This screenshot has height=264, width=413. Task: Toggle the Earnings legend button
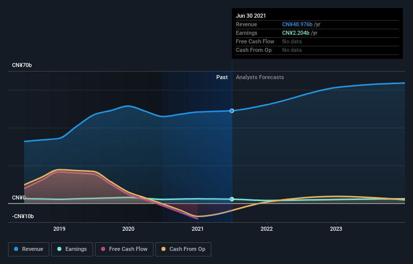pyautogui.click(x=72, y=249)
